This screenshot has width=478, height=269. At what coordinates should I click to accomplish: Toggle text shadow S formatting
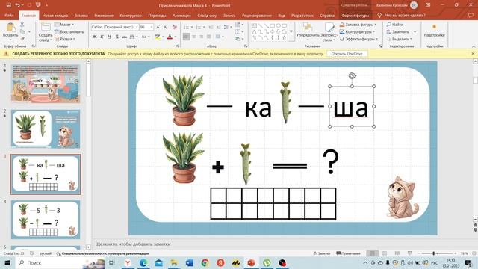(x=117, y=37)
